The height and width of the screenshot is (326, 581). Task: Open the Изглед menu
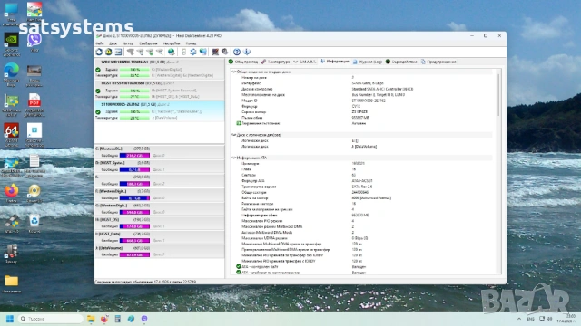(128, 43)
